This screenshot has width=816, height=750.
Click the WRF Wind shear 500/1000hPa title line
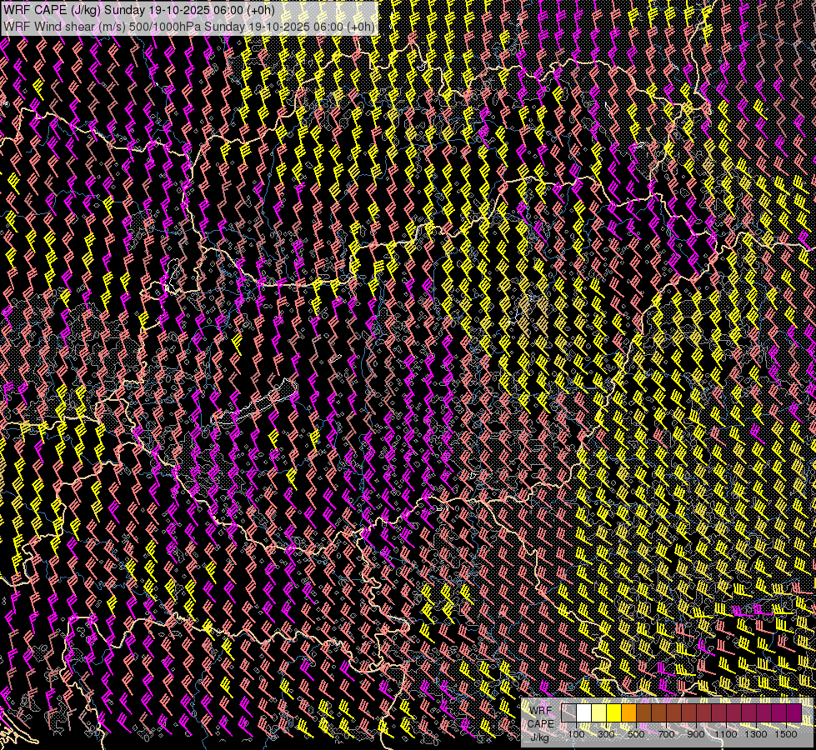(189, 26)
